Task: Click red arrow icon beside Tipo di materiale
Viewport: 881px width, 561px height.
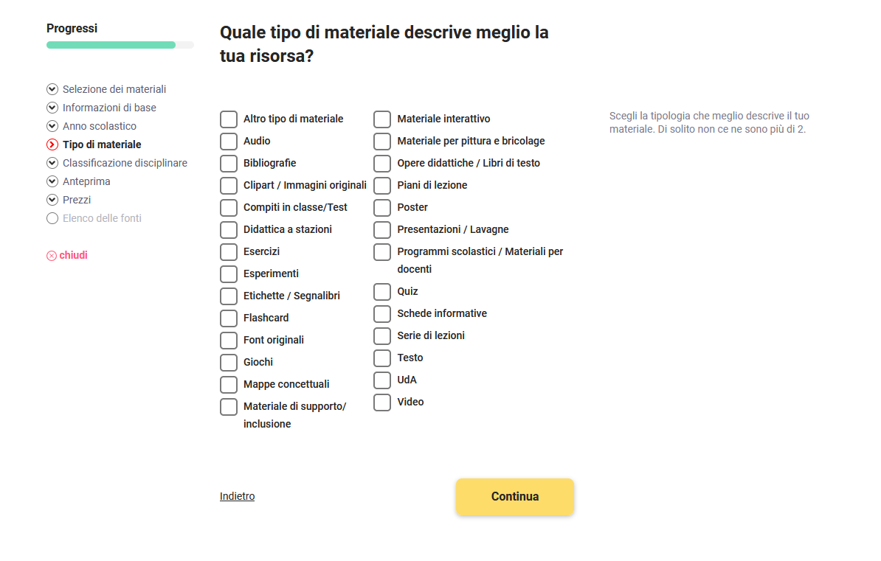Action: pos(52,144)
